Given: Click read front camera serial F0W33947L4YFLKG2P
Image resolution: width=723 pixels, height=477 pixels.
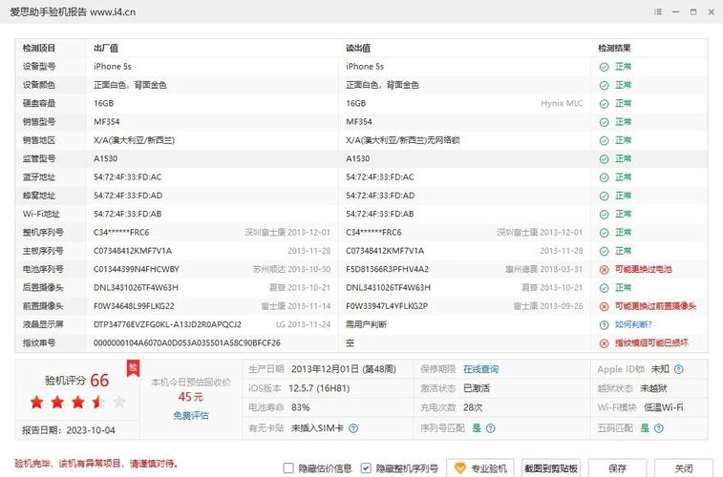Looking at the screenshot, I should coord(387,306).
